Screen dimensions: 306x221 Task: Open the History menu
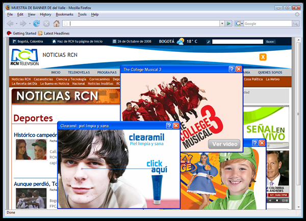(x=45, y=15)
